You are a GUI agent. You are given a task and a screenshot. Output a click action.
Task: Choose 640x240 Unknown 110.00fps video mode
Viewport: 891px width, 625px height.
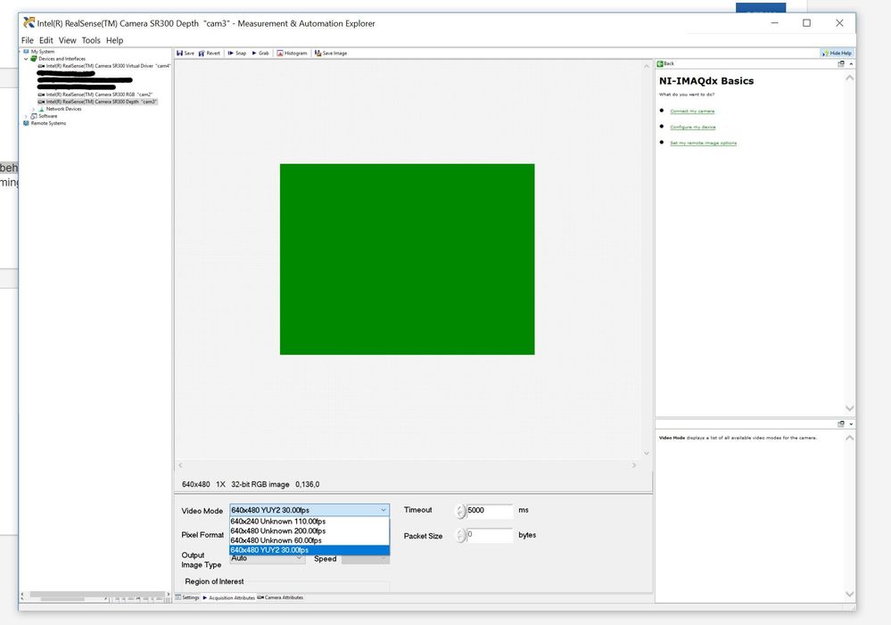[x=309, y=521]
